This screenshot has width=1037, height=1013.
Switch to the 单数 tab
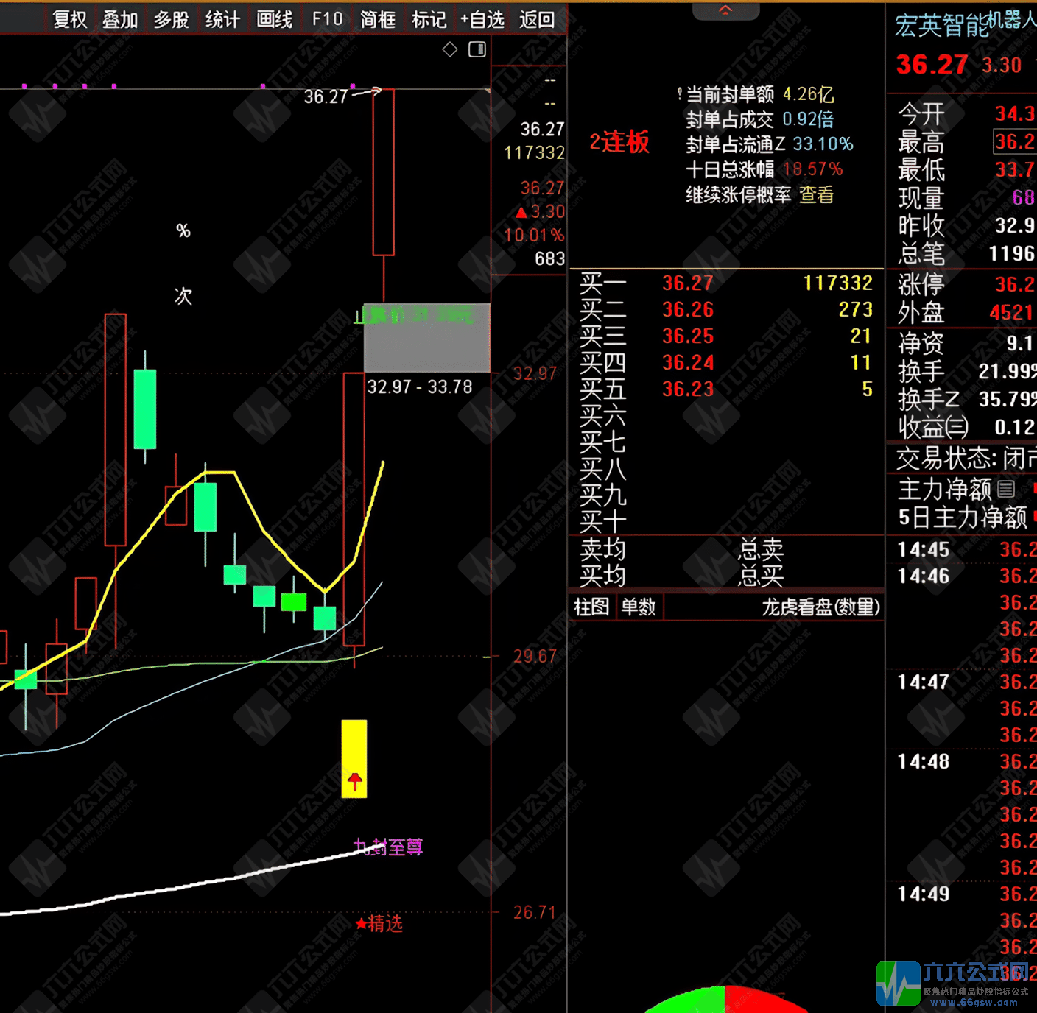(638, 607)
